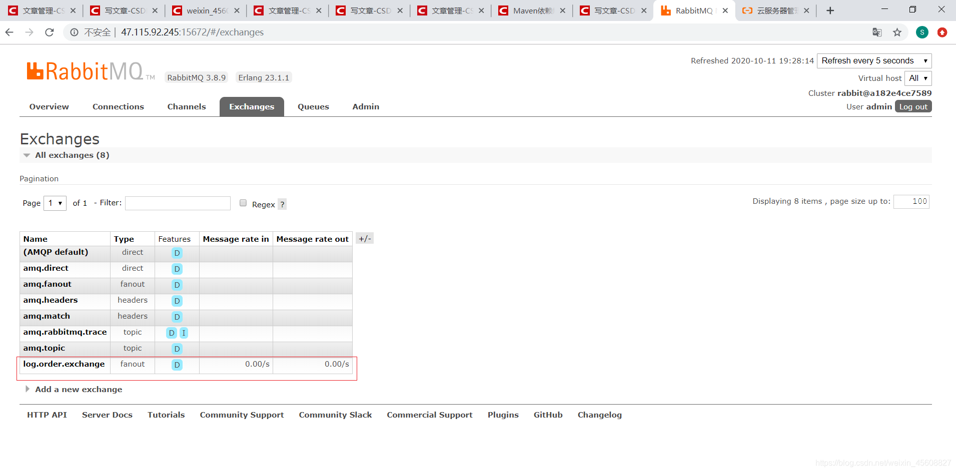
Task: Open the log.order.exchange exchange
Action: (64, 364)
